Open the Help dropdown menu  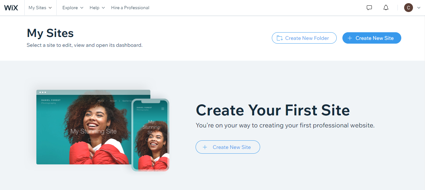[x=97, y=8]
